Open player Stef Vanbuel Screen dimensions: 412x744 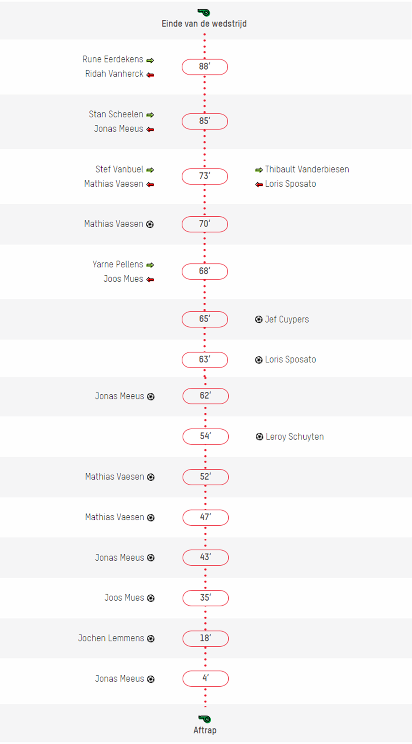(119, 169)
